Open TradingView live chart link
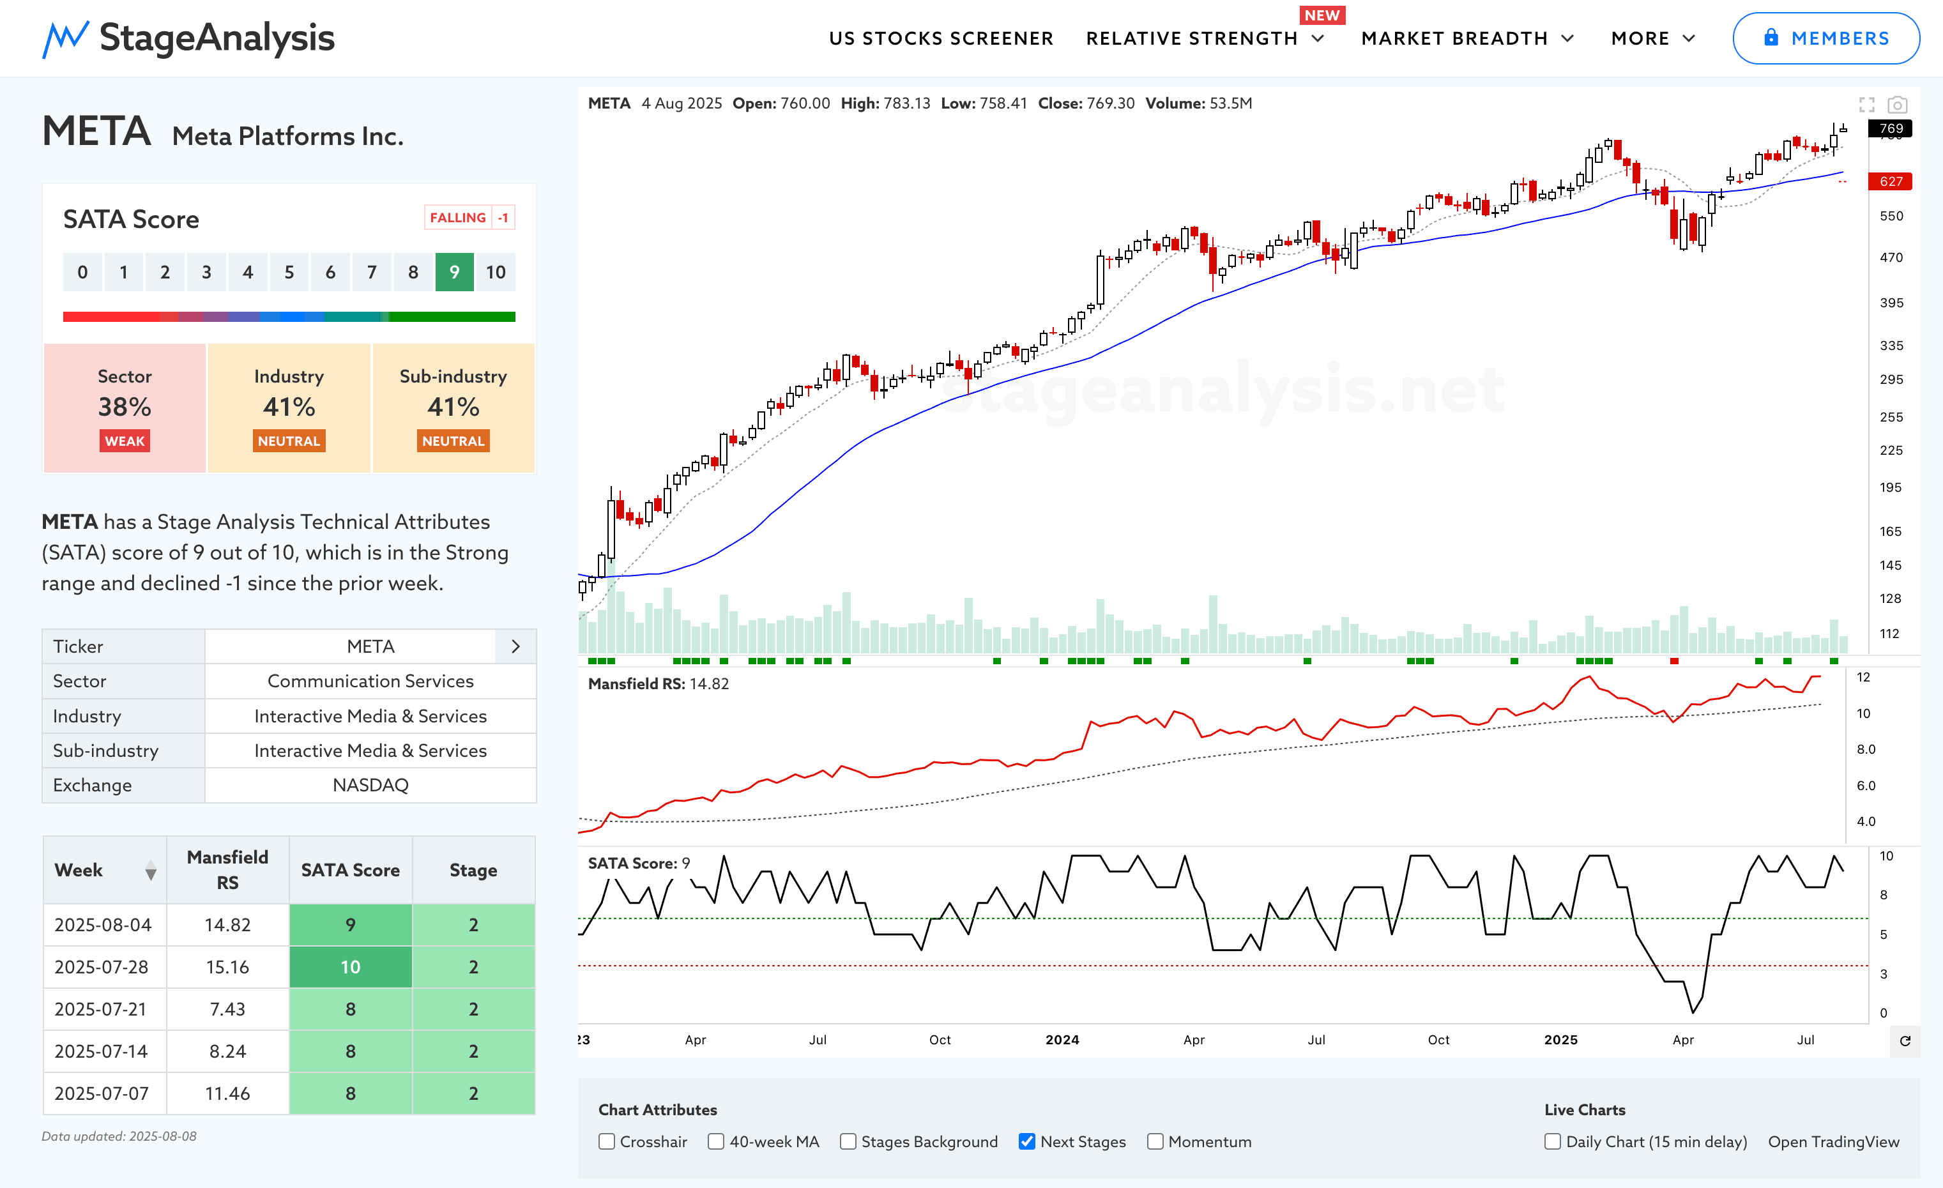 tap(1833, 1141)
